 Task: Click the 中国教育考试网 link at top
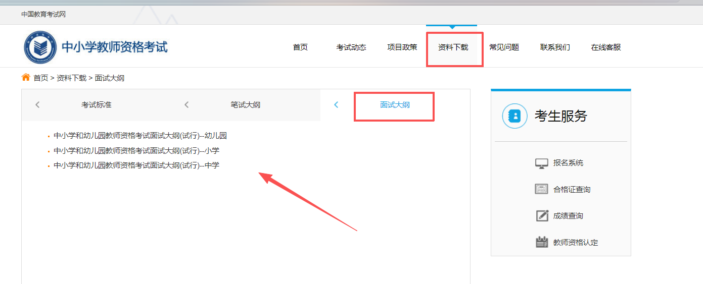point(43,14)
